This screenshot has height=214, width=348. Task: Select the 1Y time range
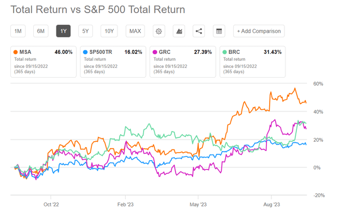(64, 31)
